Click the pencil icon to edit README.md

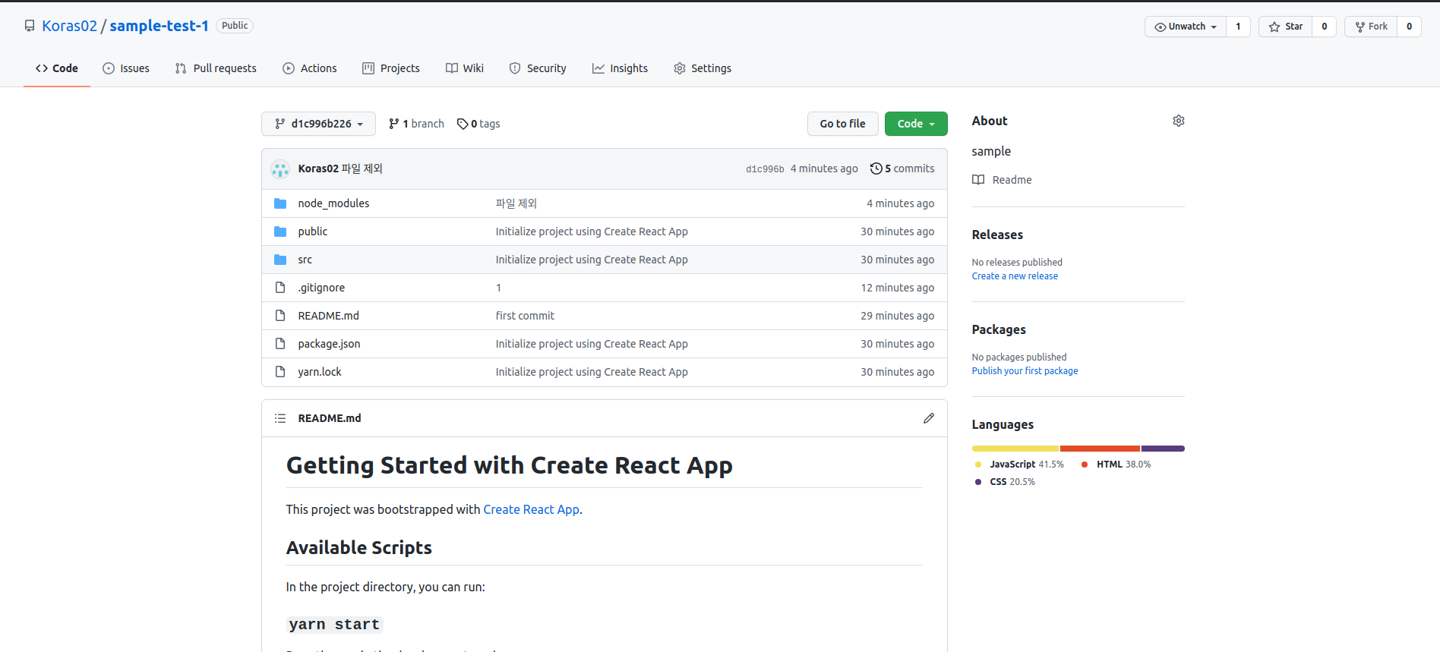(x=928, y=418)
